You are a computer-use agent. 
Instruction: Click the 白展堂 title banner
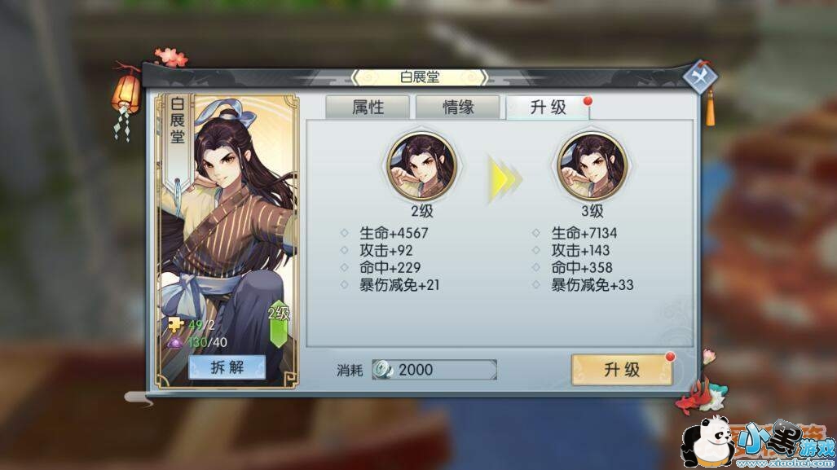420,77
